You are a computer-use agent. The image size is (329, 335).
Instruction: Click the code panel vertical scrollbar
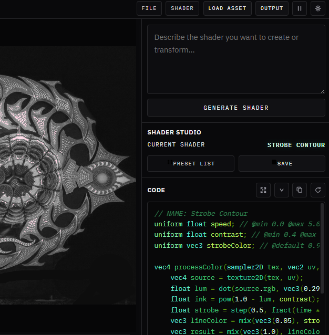pyautogui.click(x=322, y=248)
